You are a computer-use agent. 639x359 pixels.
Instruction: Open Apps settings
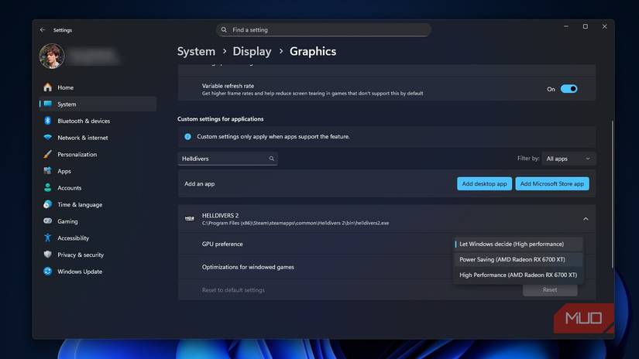click(x=98, y=171)
